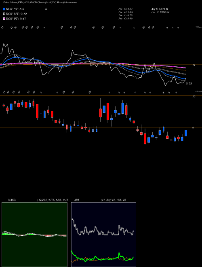The image size is (202, 267).
Task: Click the 9 price level label on candlestick chart
Action: pos(193,128)
